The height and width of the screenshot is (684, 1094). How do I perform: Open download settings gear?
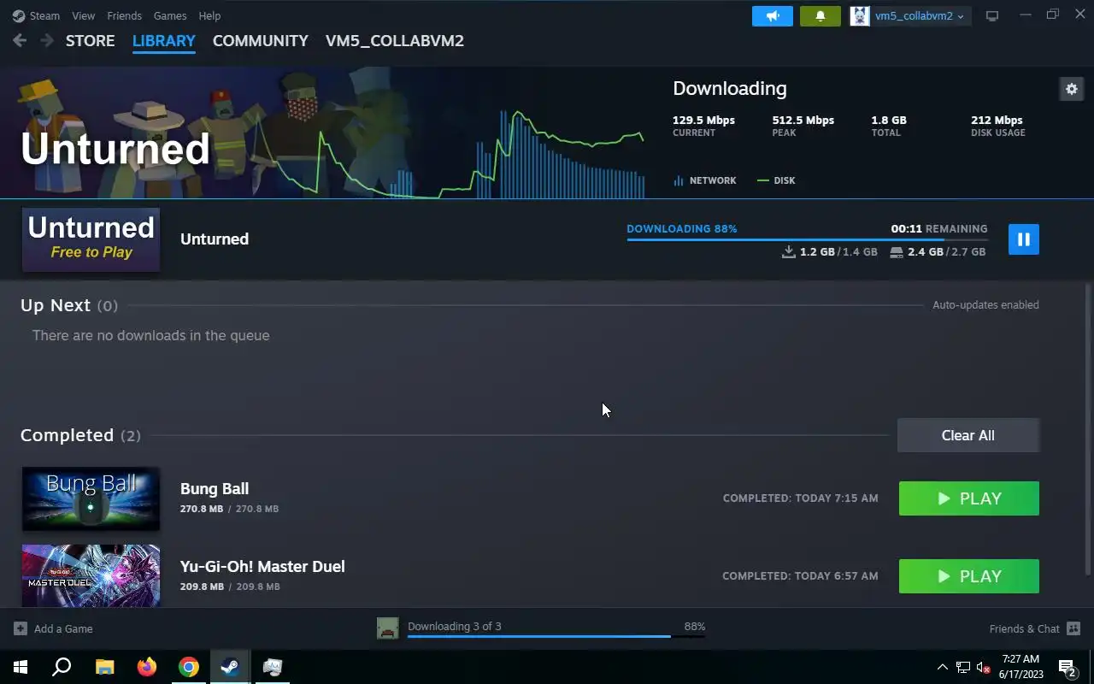pyautogui.click(x=1072, y=89)
